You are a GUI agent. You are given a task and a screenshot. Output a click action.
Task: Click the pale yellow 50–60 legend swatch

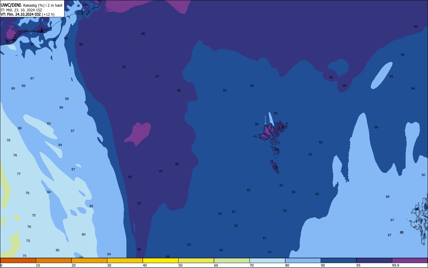(196, 260)
